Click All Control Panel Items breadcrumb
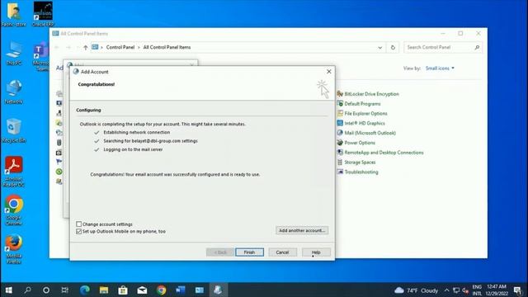Image resolution: width=528 pixels, height=297 pixels. (x=167, y=48)
